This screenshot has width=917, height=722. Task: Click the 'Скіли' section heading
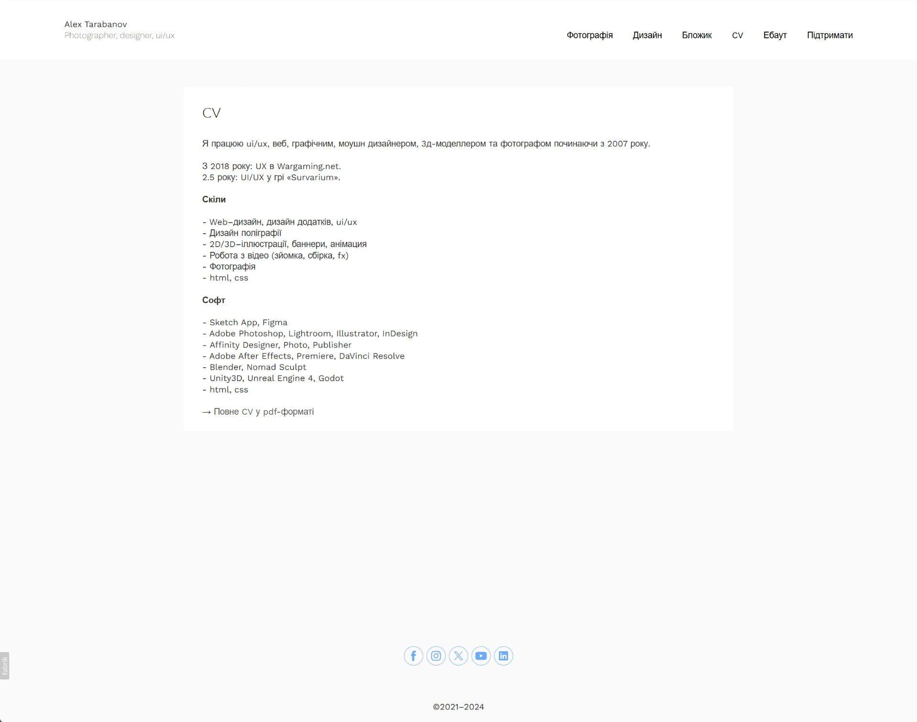click(x=213, y=199)
